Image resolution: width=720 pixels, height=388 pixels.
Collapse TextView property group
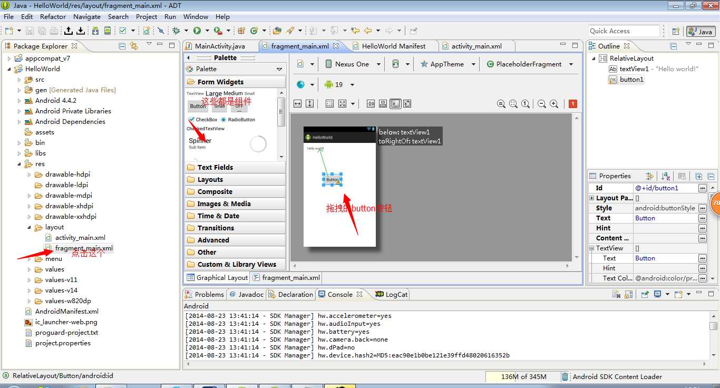(x=592, y=248)
